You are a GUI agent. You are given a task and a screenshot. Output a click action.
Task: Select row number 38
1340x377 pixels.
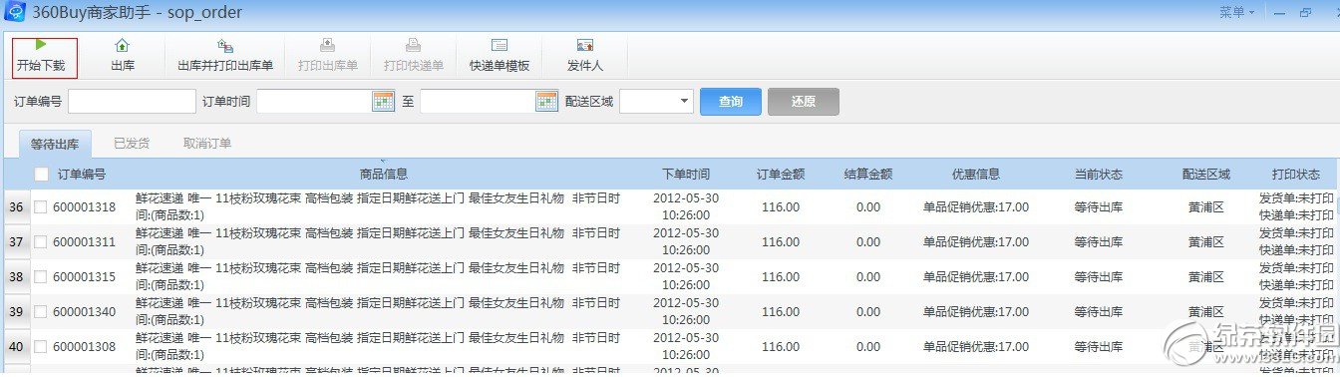pyautogui.click(x=16, y=277)
